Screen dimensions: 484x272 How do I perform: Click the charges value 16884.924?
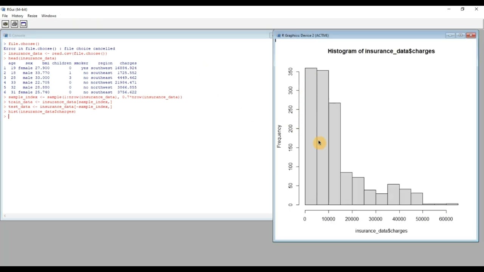pyautogui.click(x=126, y=68)
